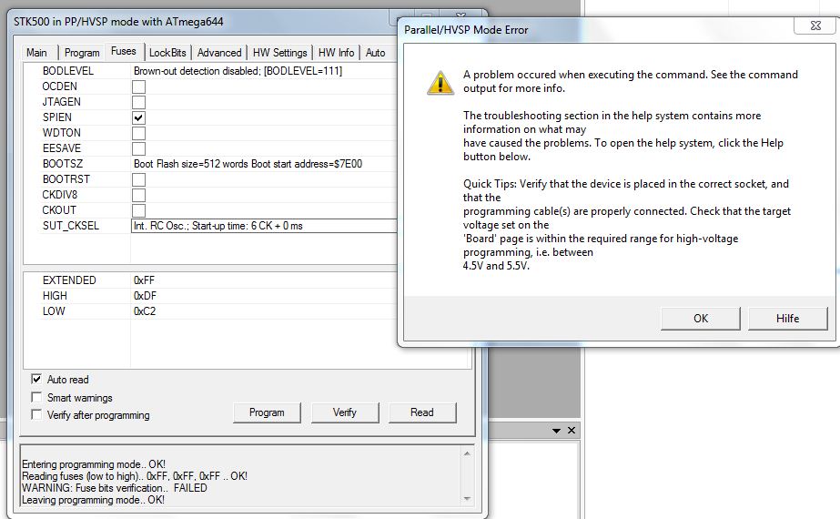Click the EESAVE fuse label
The width and height of the screenshot is (840, 519).
(62, 148)
